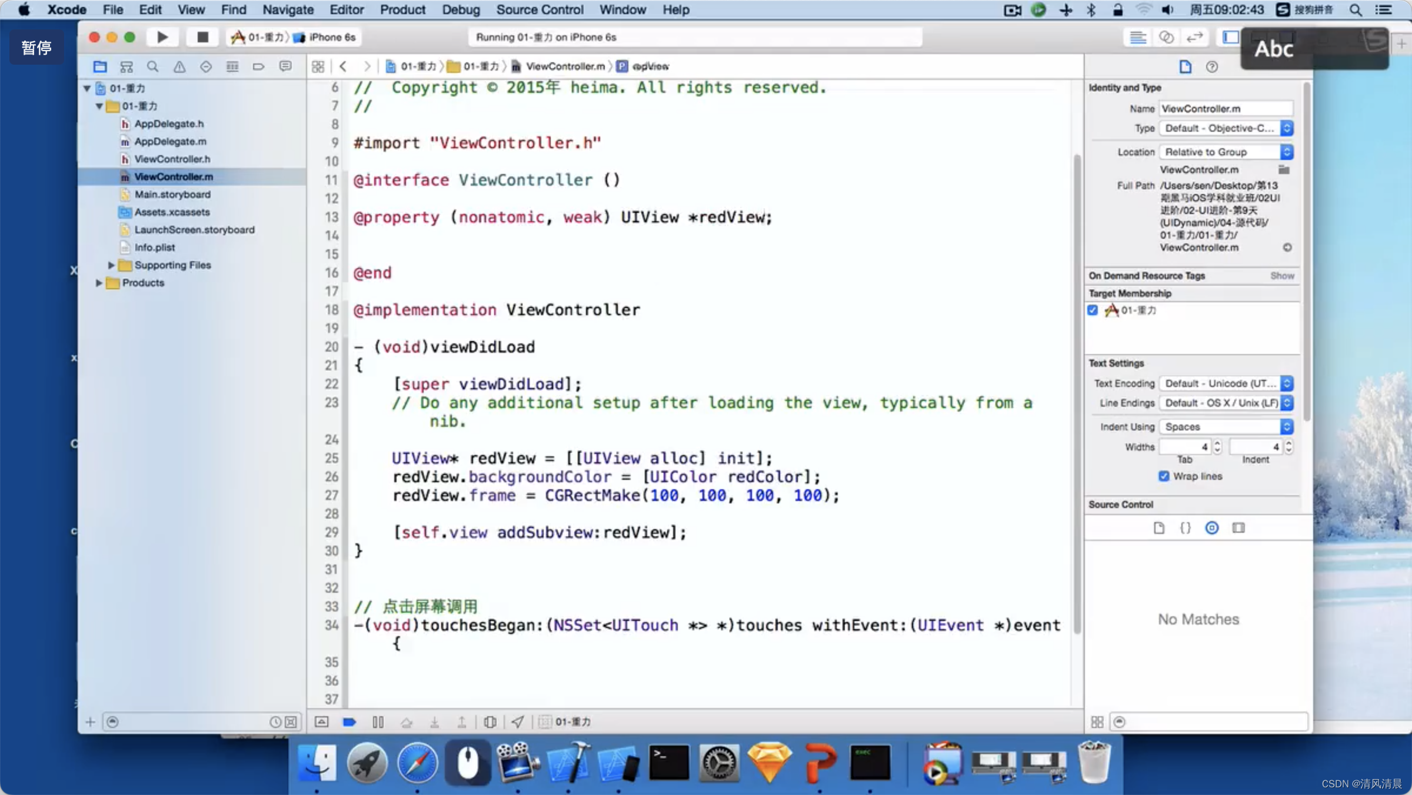This screenshot has width=1412, height=795.
Task: Select the breakpoint navigator icon
Action: 257,66
